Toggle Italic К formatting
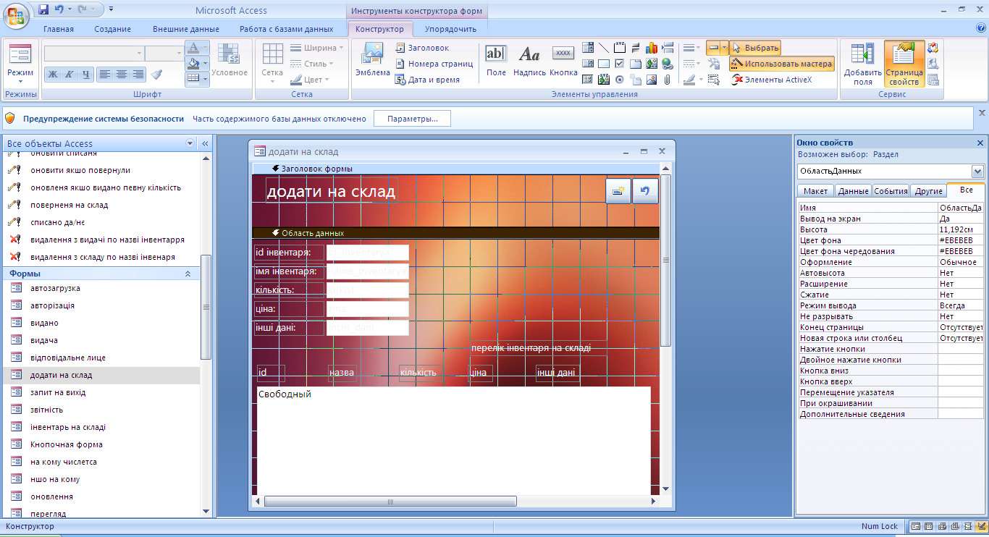989x537 pixels. pyautogui.click(x=70, y=74)
